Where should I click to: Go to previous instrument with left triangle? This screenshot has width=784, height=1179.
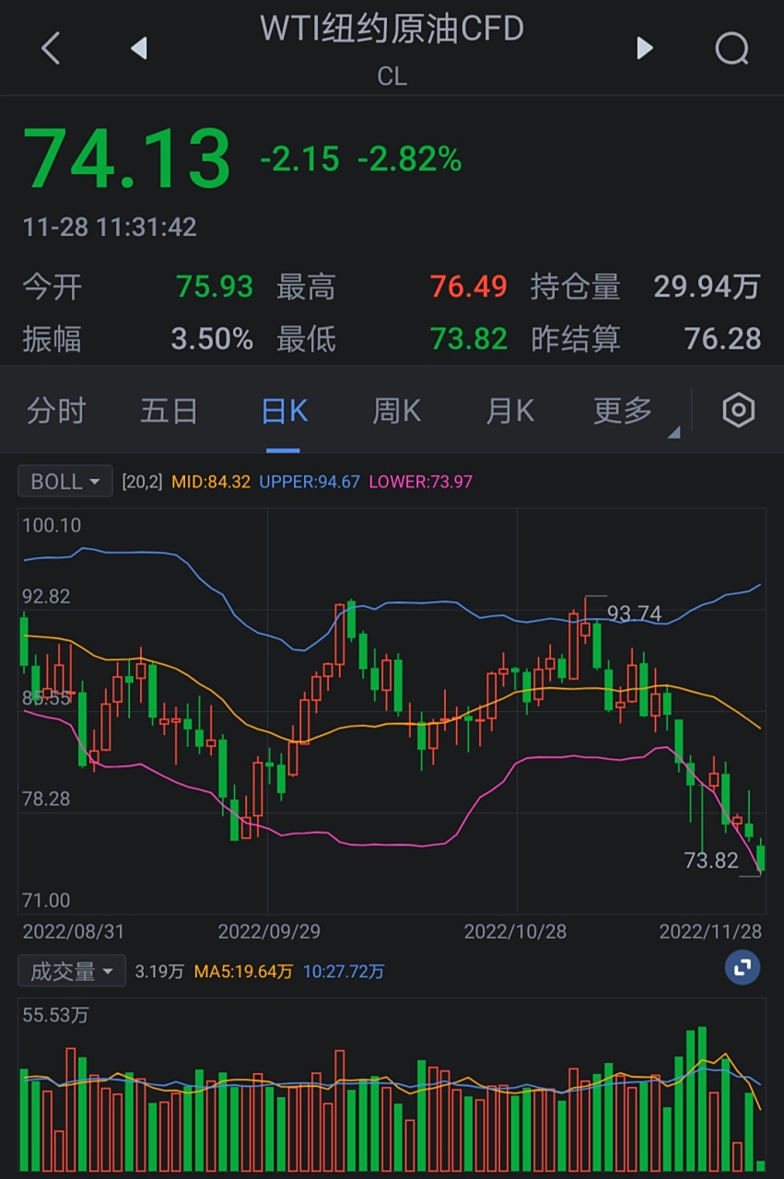tap(139, 48)
